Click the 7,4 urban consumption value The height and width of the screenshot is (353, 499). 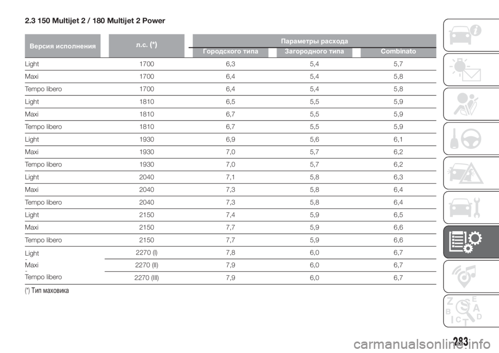230,215
